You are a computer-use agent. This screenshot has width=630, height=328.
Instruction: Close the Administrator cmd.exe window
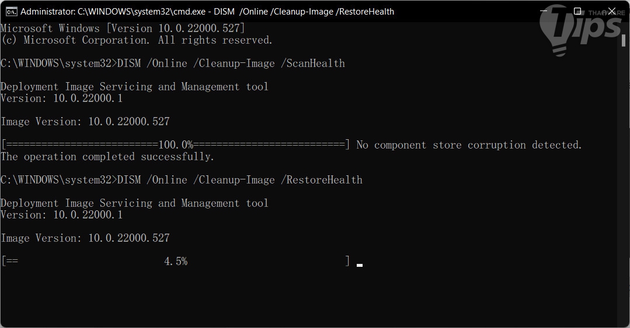pyautogui.click(x=611, y=11)
